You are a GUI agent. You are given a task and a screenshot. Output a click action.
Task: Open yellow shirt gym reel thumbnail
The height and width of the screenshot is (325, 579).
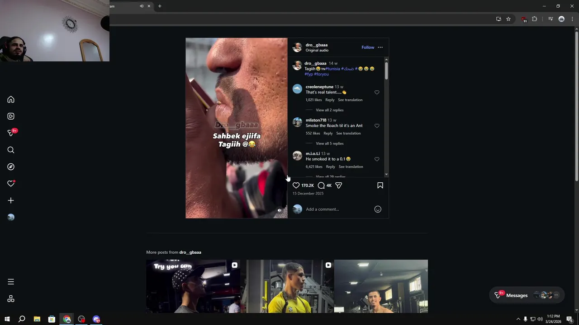pyautogui.click(x=287, y=286)
